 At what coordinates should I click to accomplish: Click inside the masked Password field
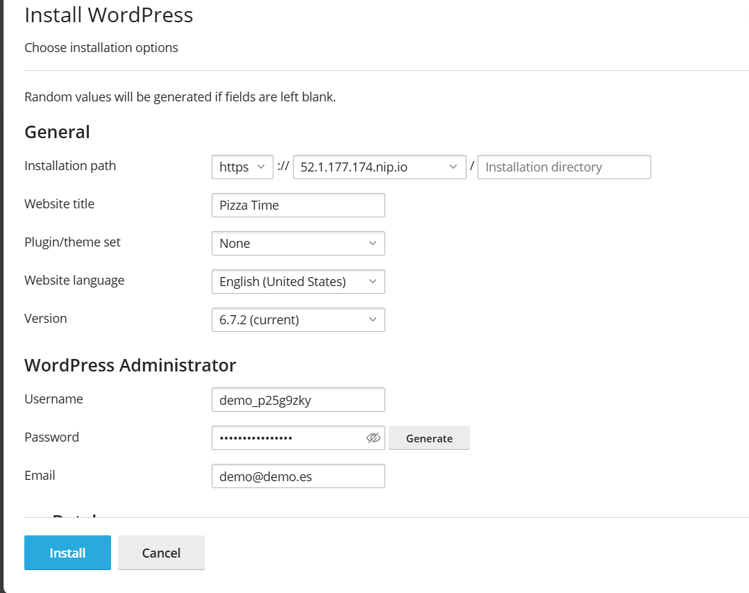288,438
